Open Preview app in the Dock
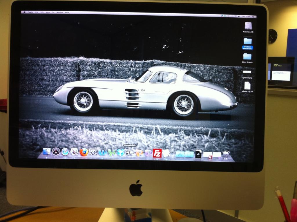 tap(75, 152)
